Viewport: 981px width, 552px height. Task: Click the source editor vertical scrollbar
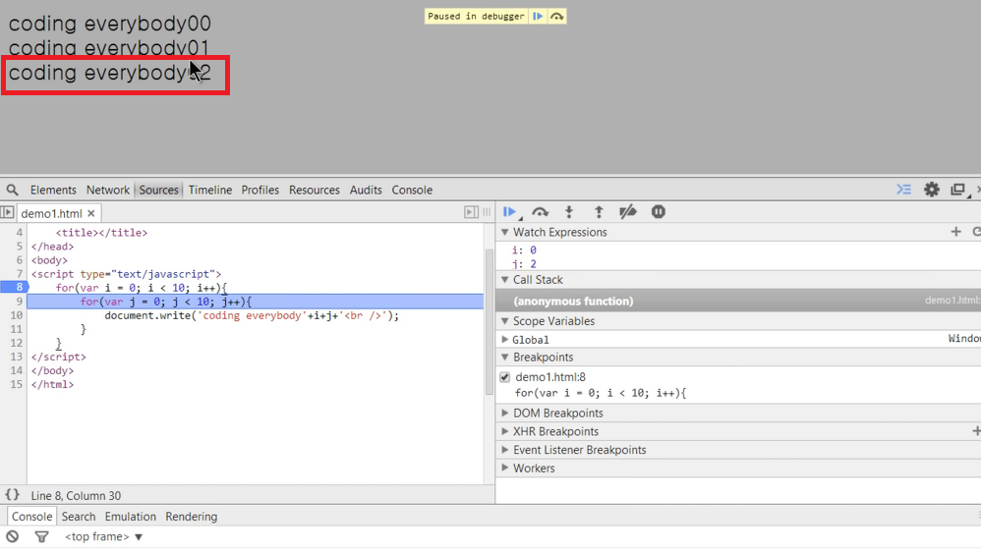[490, 321]
